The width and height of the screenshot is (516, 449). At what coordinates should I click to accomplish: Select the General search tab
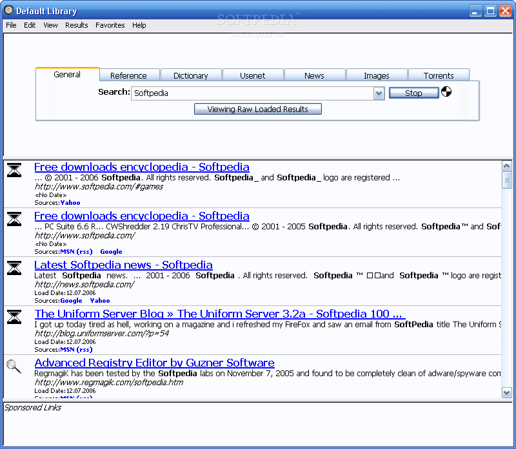pyautogui.click(x=68, y=74)
